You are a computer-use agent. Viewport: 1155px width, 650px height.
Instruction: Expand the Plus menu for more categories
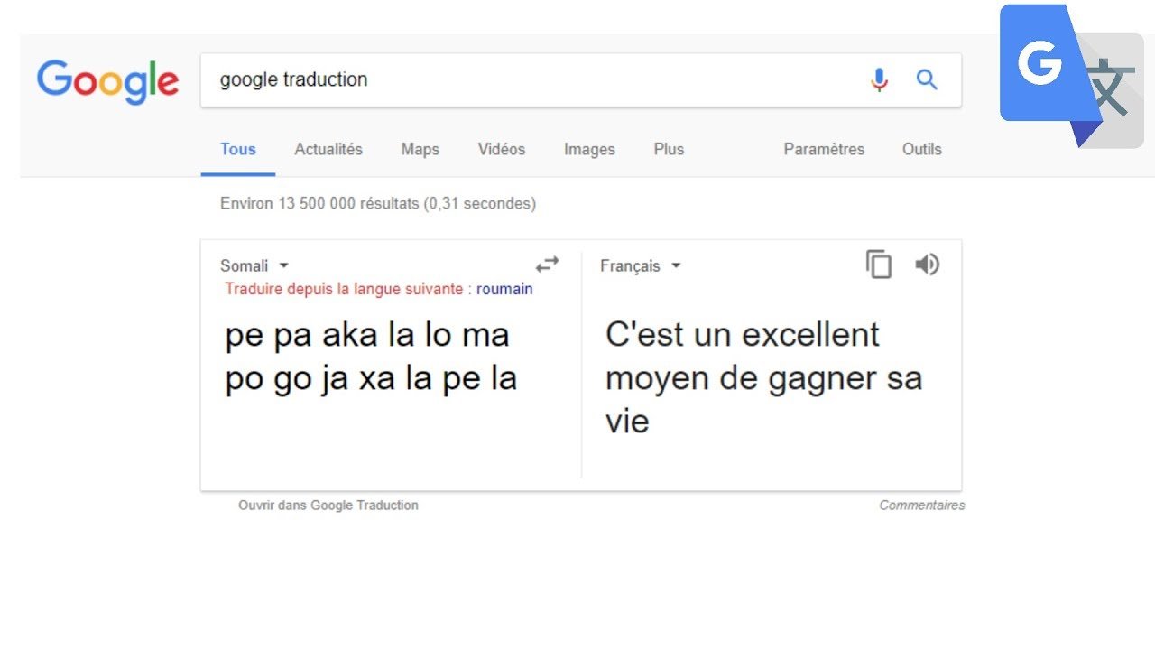[669, 150]
